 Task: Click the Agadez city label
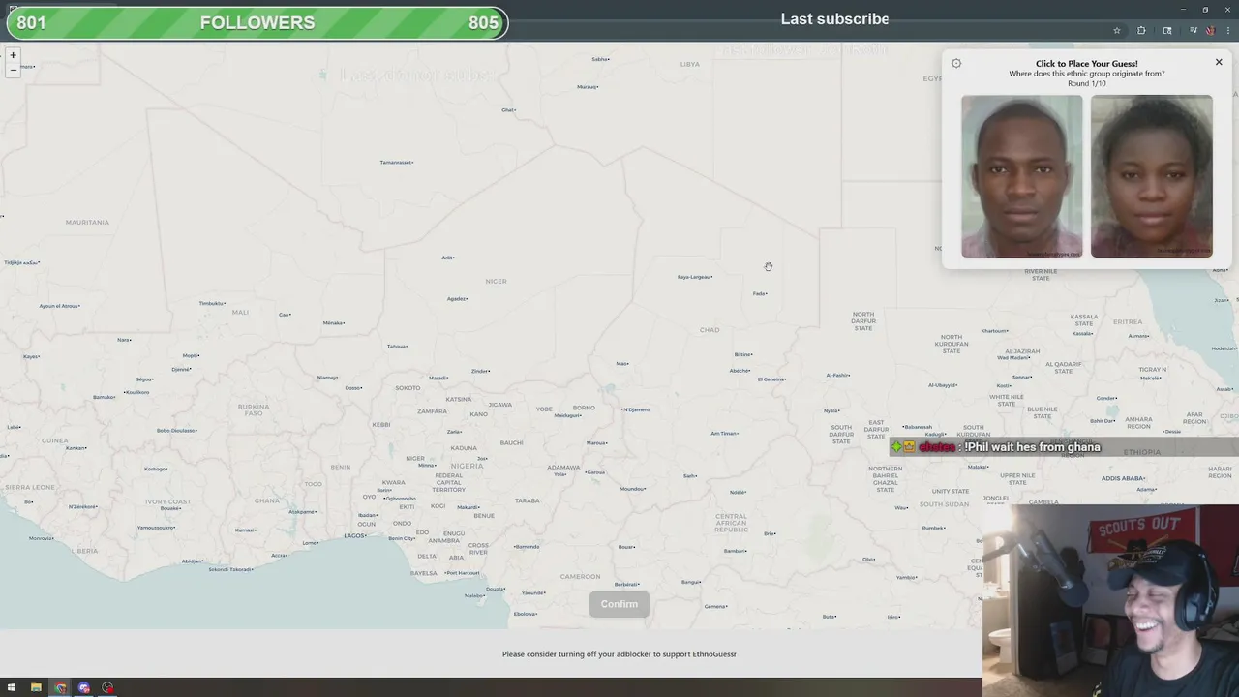point(457,299)
